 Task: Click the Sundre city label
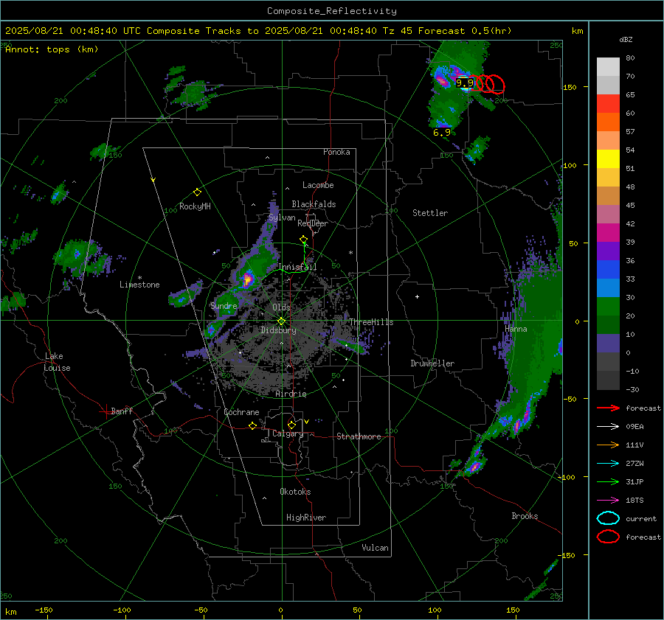click(224, 306)
